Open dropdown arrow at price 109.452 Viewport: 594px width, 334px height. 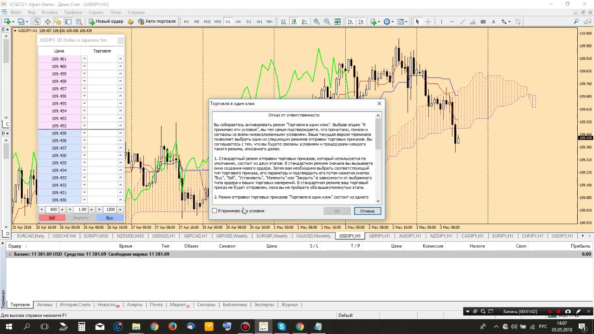pos(84,126)
